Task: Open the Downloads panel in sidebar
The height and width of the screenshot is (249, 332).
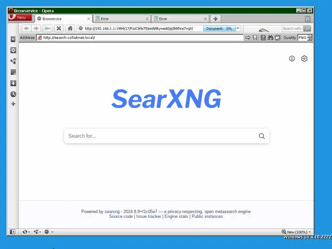Action: [x=13, y=83]
